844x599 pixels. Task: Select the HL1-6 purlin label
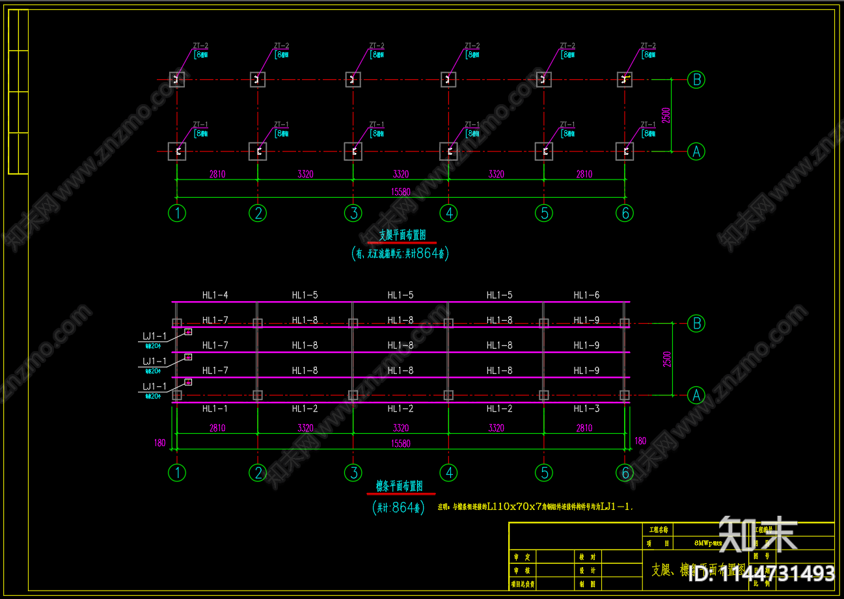point(586,295)
